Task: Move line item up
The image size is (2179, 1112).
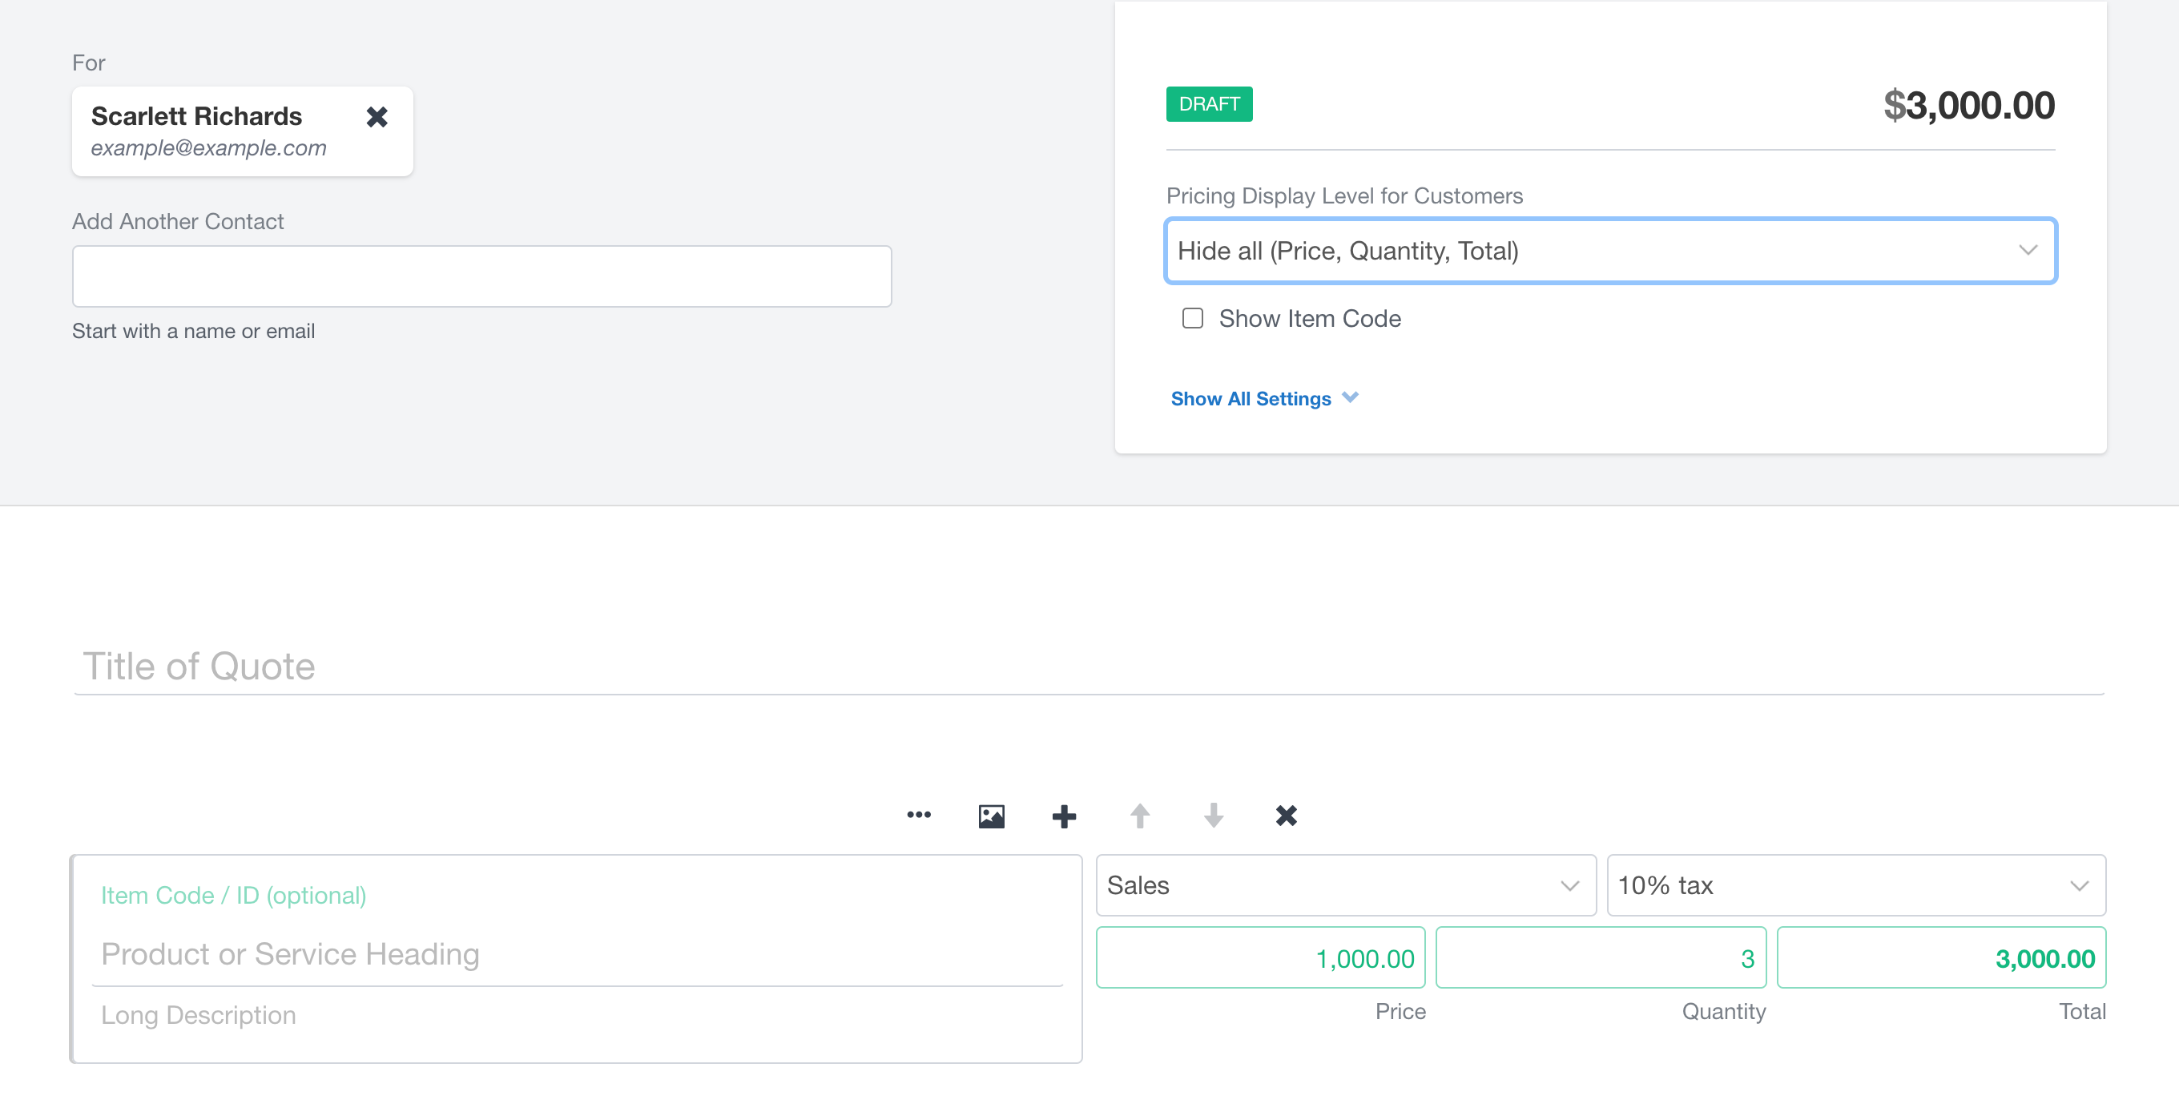Action: (x=1140, y=816)
